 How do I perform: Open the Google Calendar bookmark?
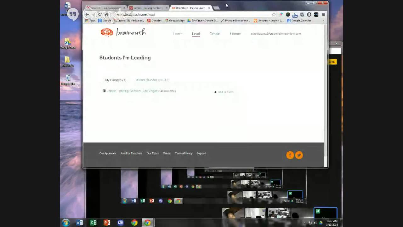(x=299, y=20)
